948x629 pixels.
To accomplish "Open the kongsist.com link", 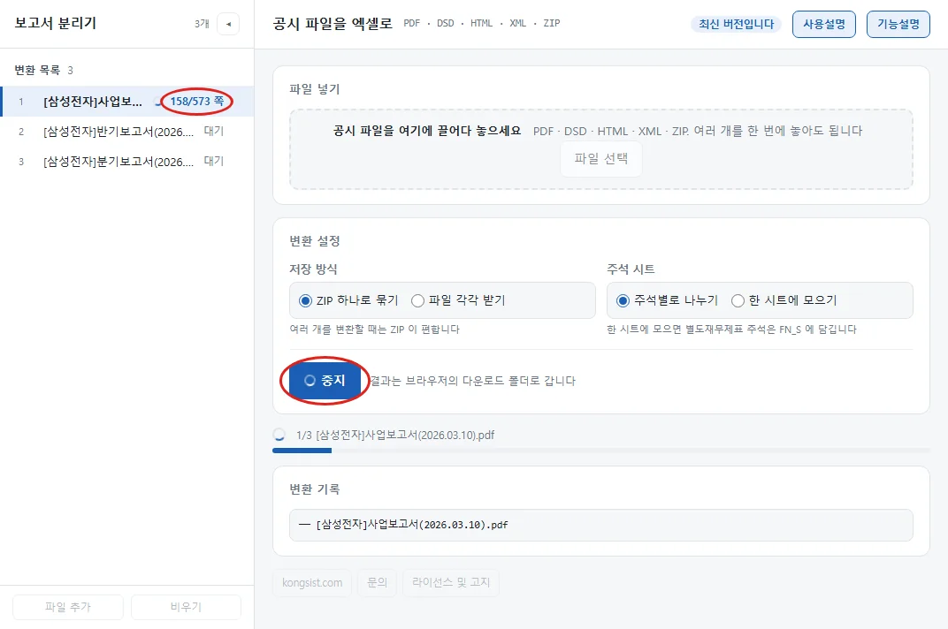I will tap(312, 583).
